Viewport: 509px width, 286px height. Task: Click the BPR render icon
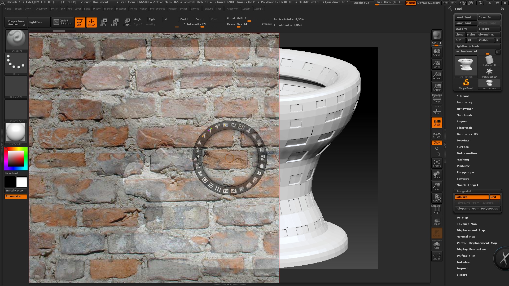[437, 35]
